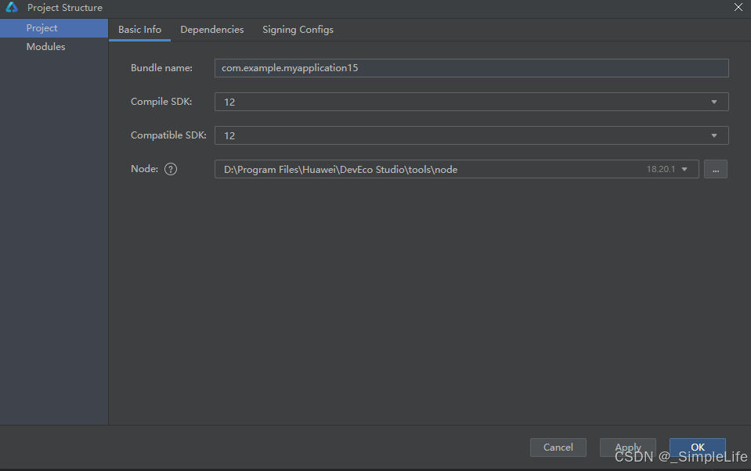
Task: Click the Bundle name input field
Action: pos(471,68)
